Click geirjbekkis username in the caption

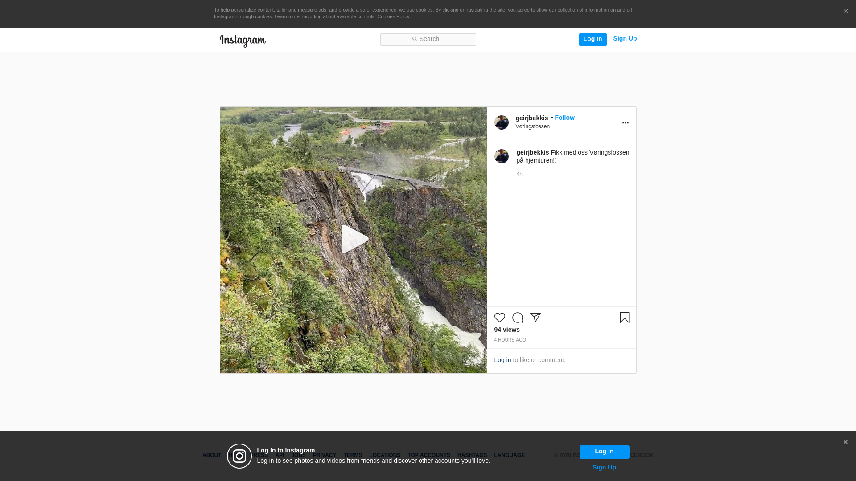[532, 152]
